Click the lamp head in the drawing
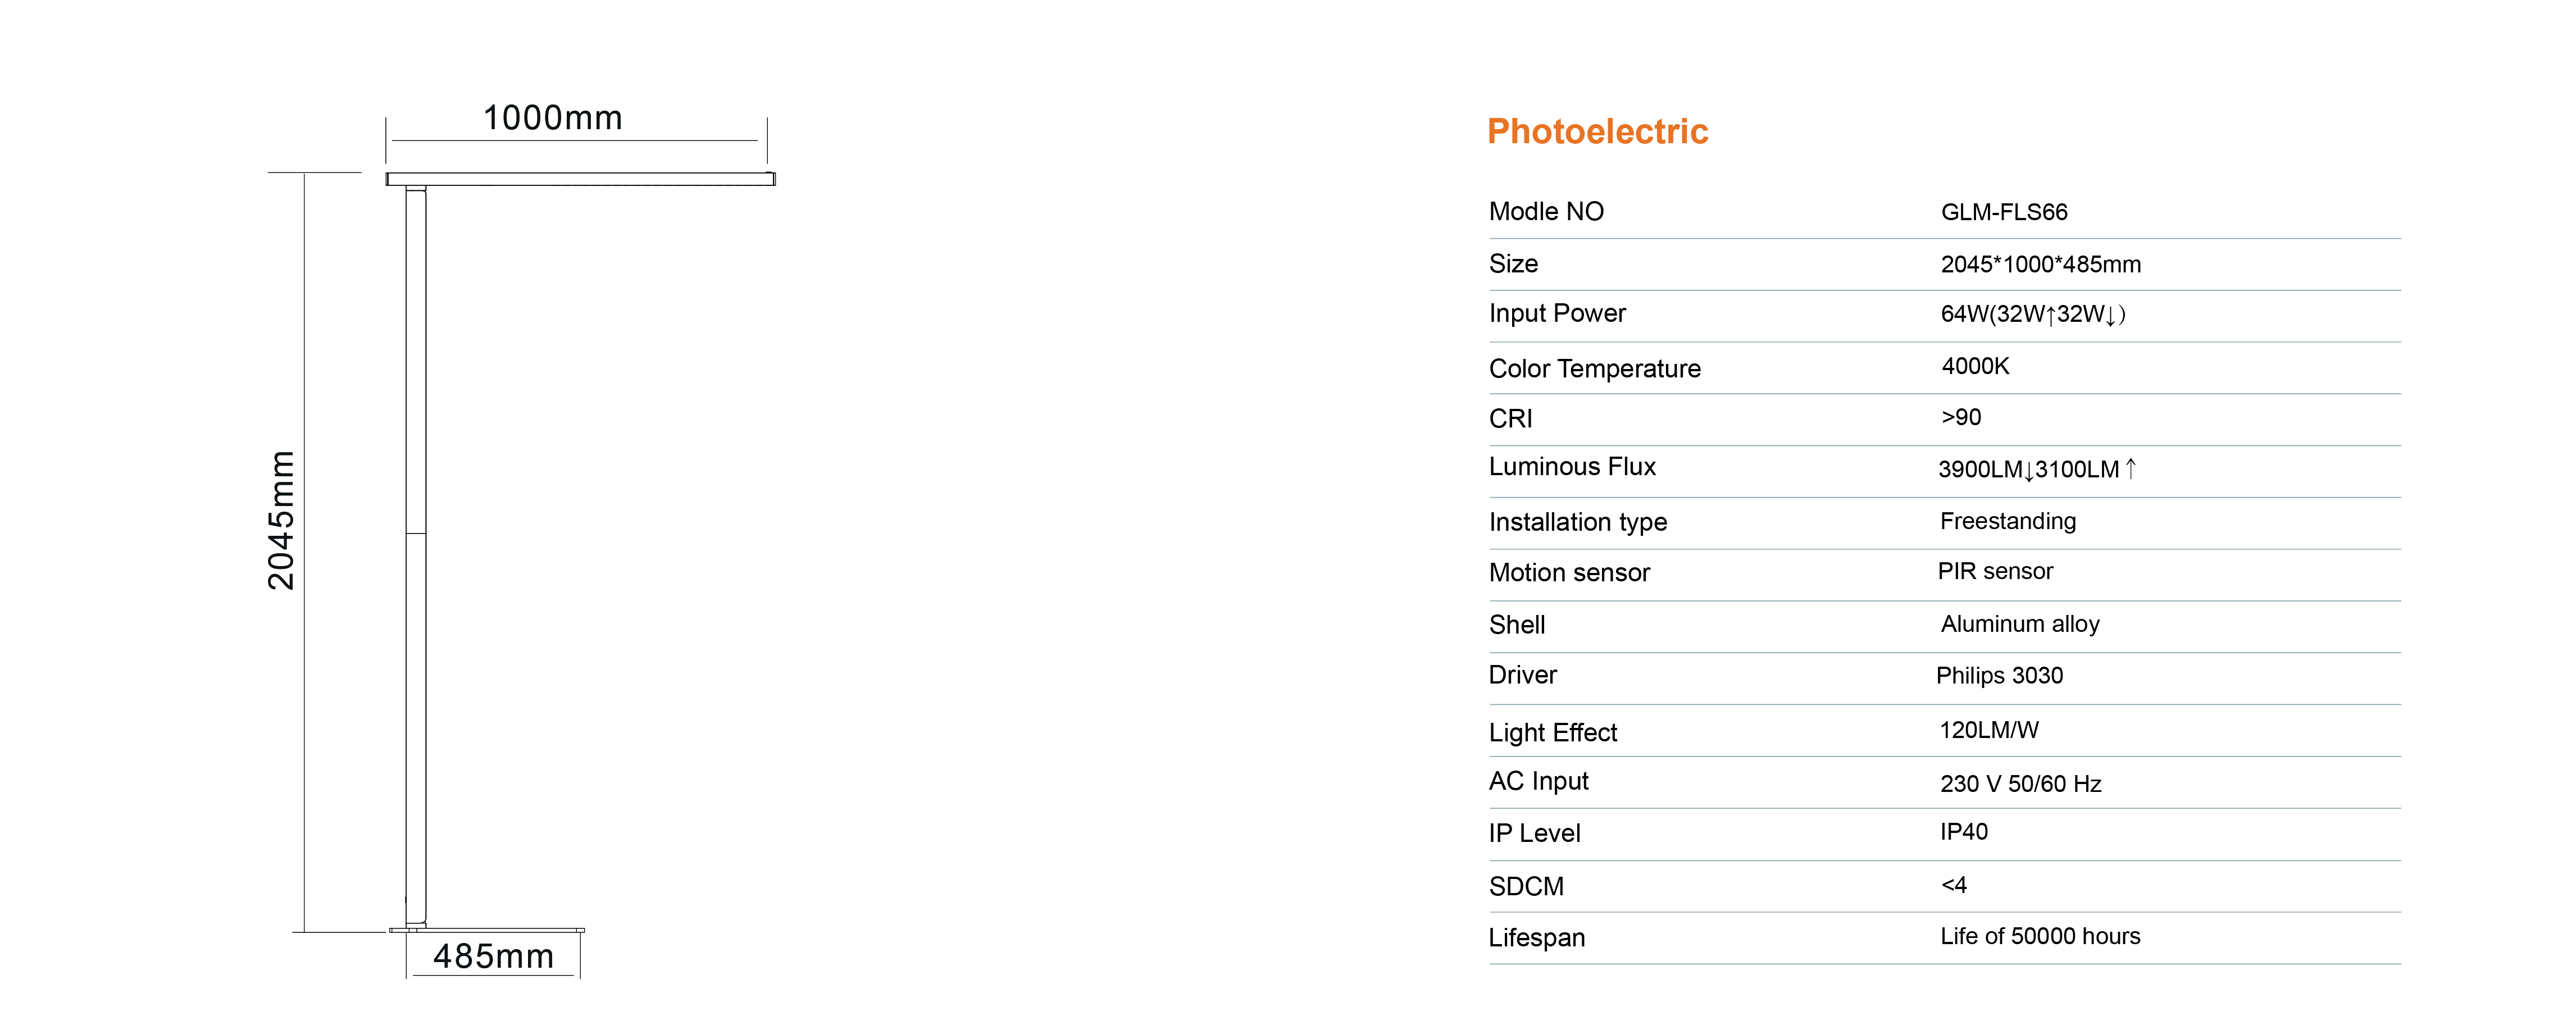The image size is (2576, 1034). 581,179
